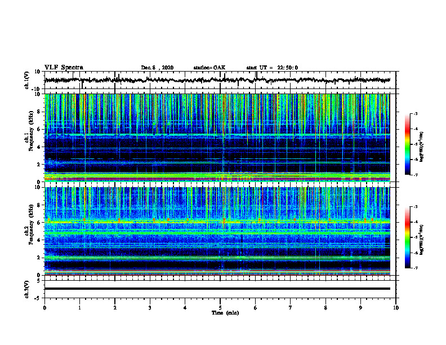Click the "-5" value on ch.1 colorbar
This screenshot has height=345, width=446.
click(416, 144)
